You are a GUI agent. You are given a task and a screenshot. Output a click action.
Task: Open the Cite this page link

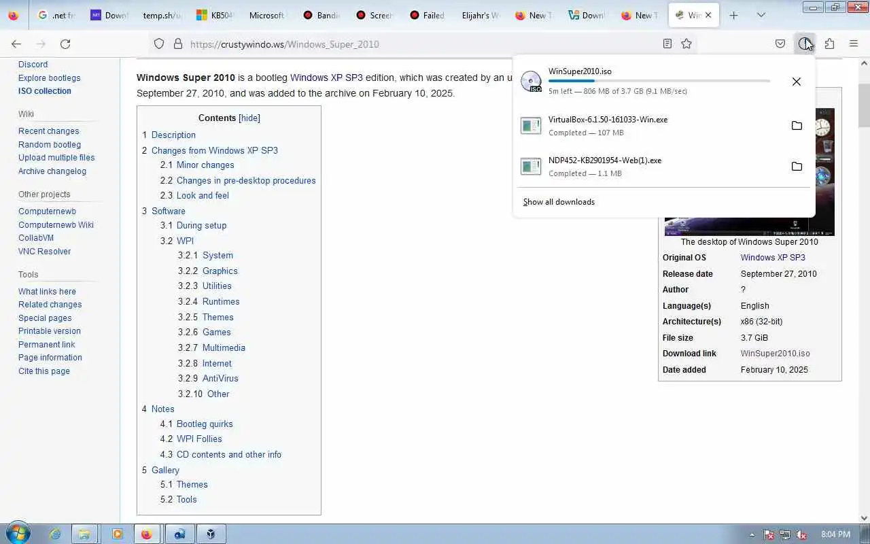tap(44, 371)
